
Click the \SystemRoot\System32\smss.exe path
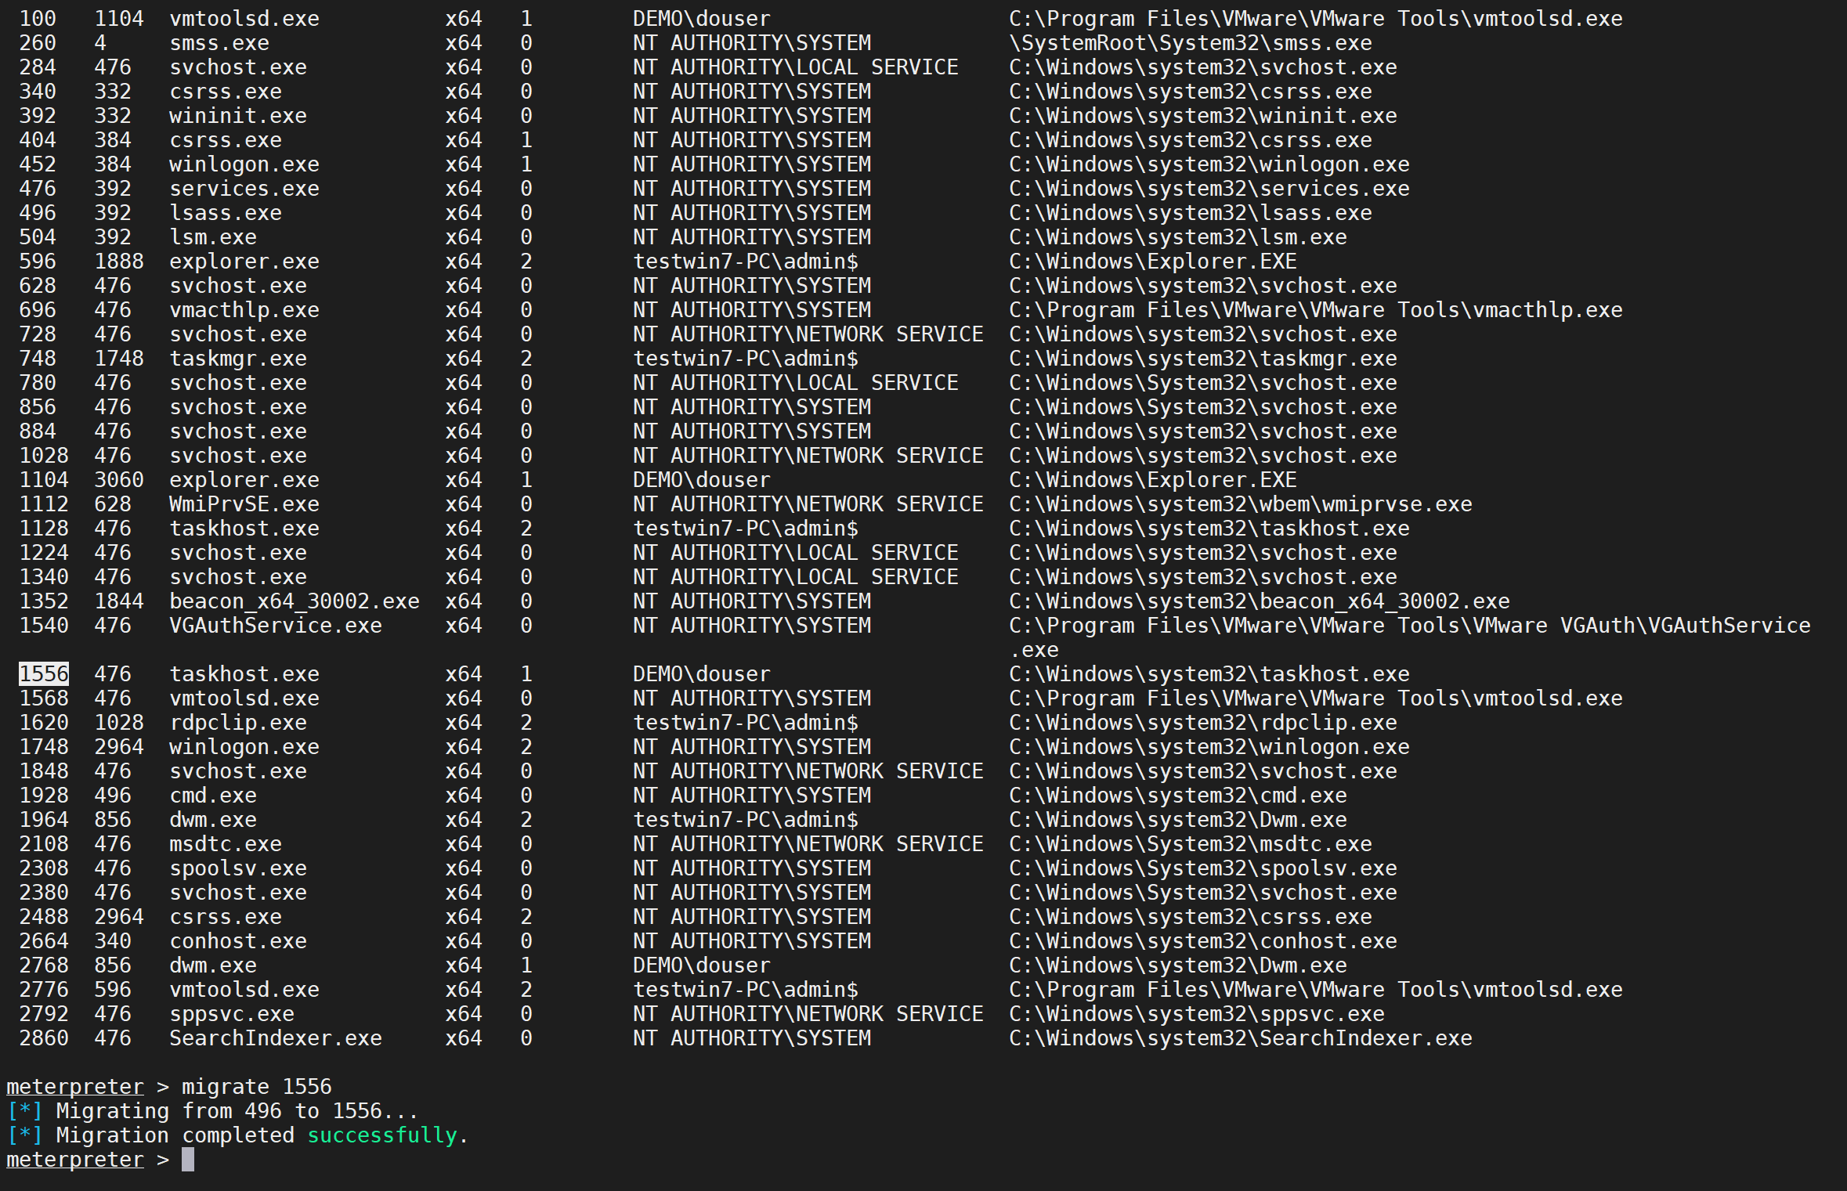1190,43
